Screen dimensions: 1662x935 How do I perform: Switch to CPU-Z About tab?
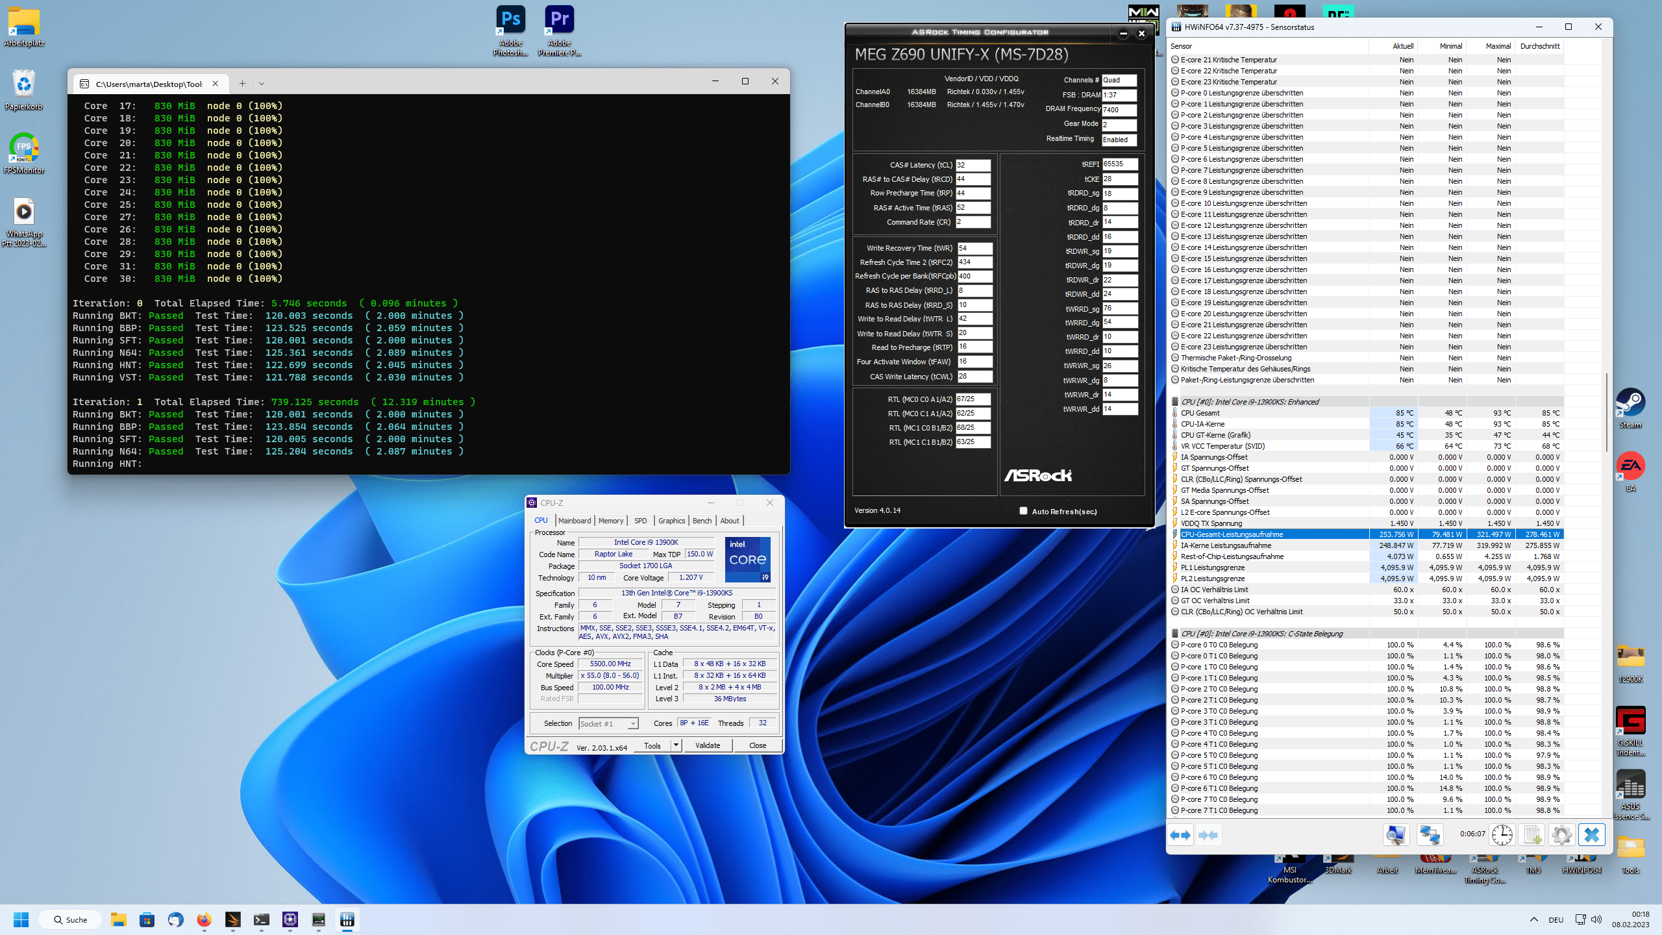(x=730, y=521)
